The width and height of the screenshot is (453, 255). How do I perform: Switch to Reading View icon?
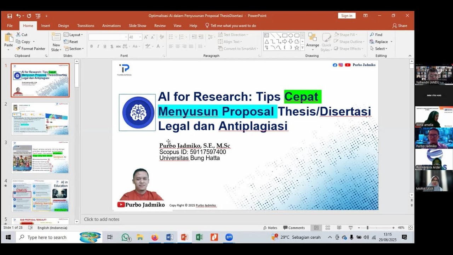pos(339,228)
